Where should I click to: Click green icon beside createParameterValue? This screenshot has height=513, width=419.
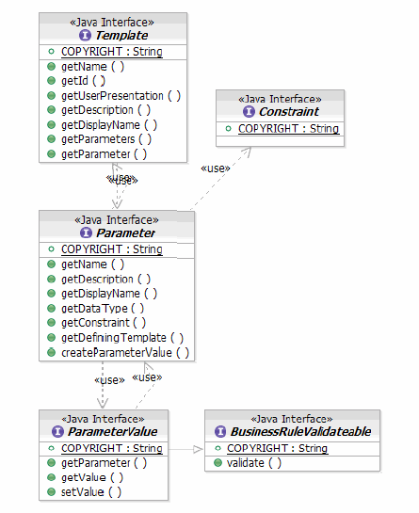[51, 352]
